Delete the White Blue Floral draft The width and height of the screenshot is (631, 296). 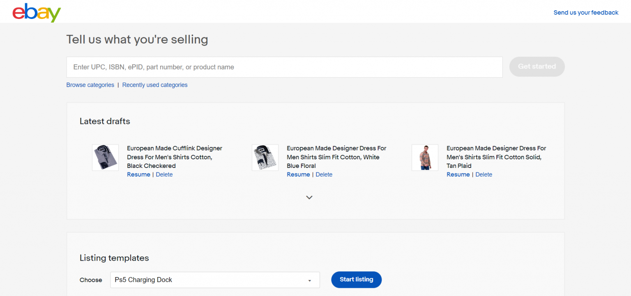point(324,174)
